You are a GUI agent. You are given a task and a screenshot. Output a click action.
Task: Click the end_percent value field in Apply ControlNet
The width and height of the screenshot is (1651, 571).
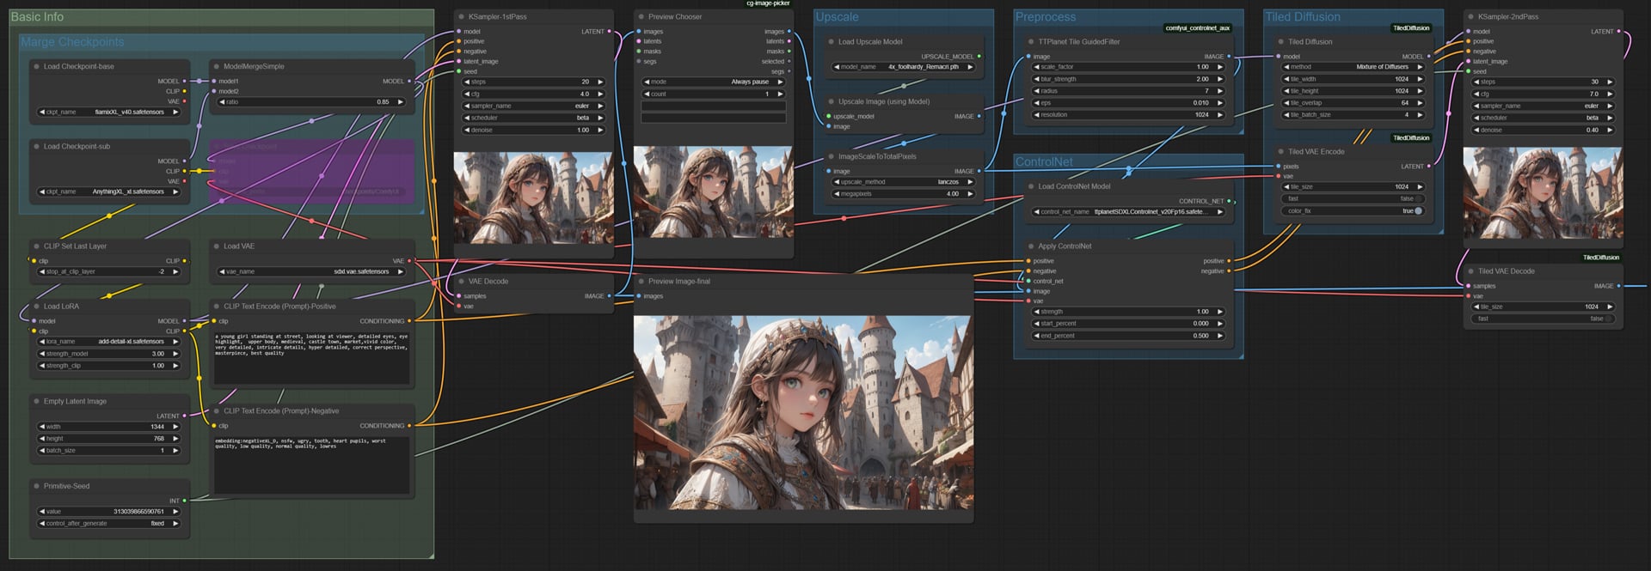[x=1127, y=336]
